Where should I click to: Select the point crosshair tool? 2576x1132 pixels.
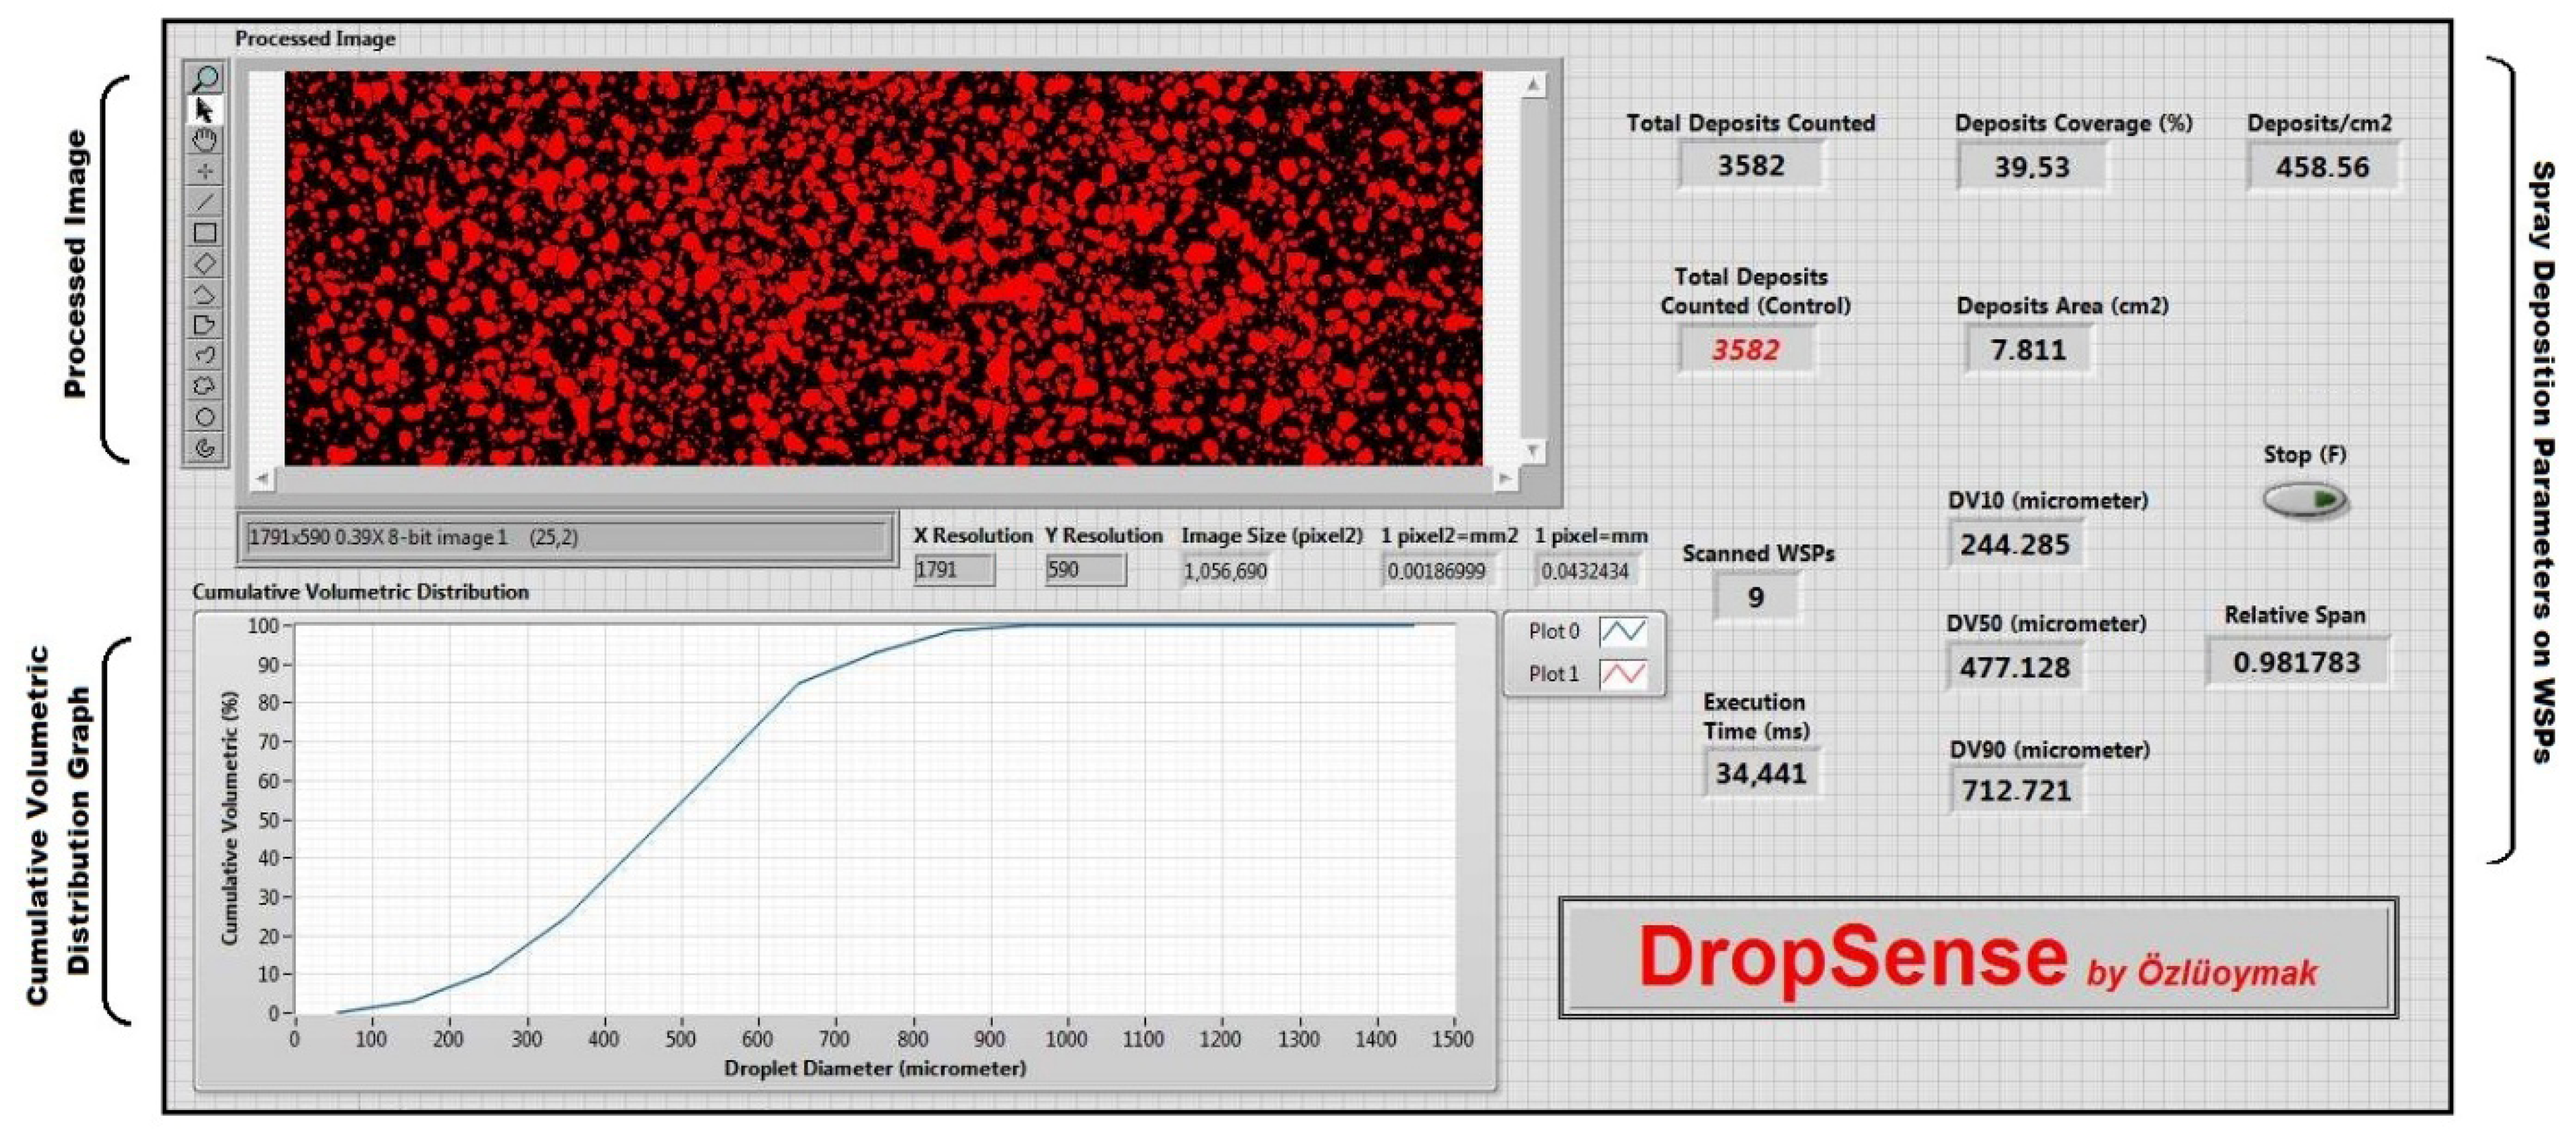[x=205, y=171]
